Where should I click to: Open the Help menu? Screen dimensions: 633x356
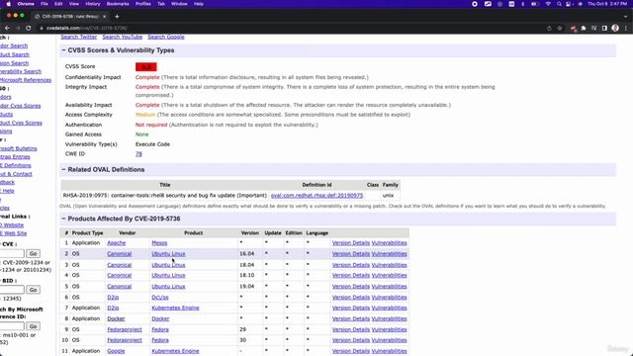[199, 4]
